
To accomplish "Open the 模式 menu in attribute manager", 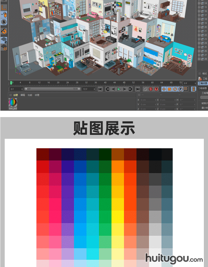I will (x=204, y=73).
